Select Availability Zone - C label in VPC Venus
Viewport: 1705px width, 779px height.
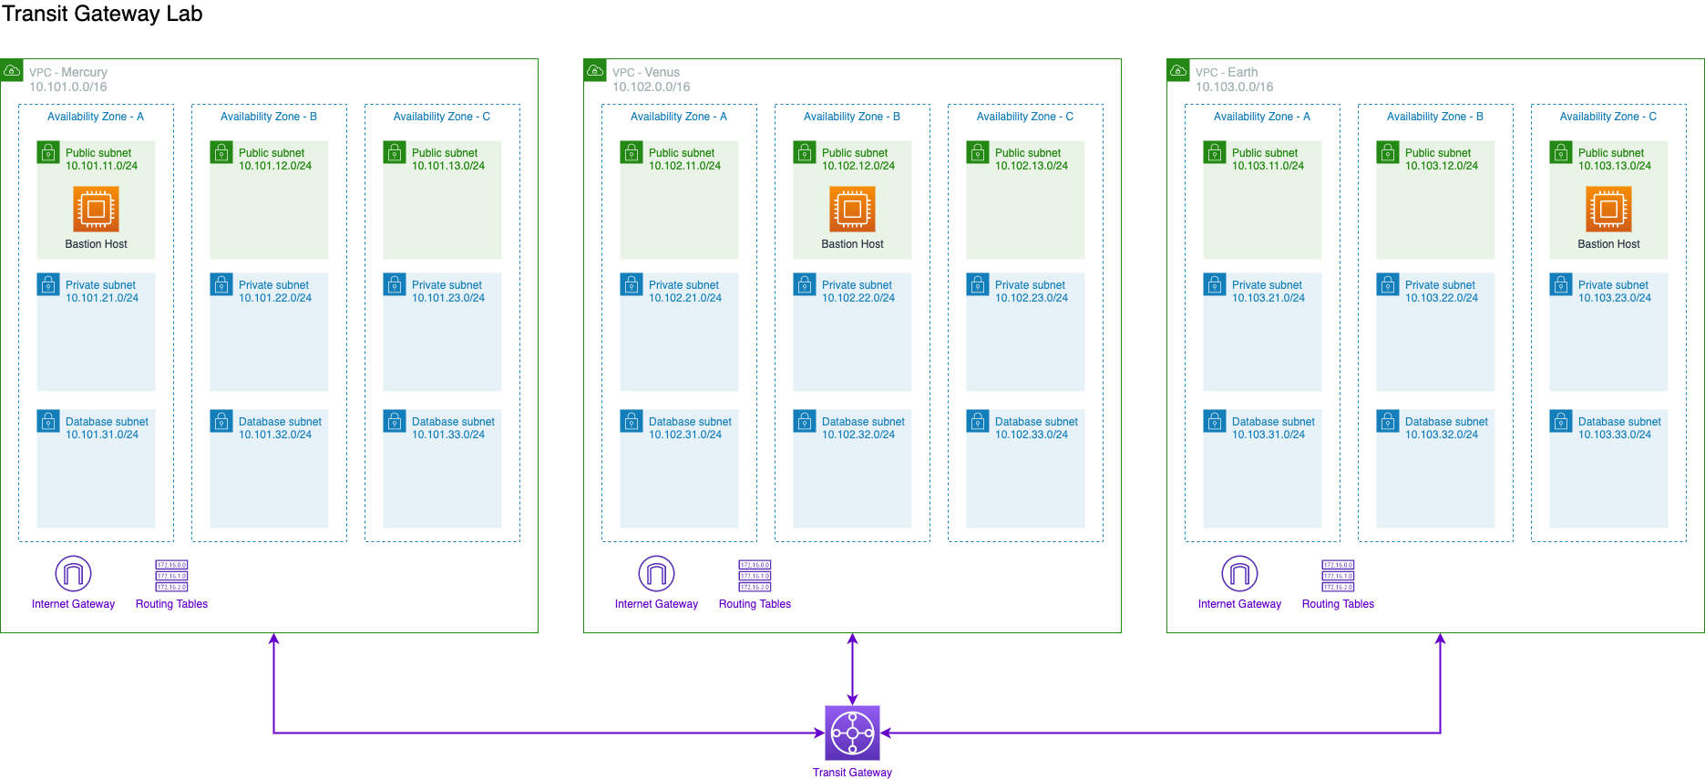click(x=1025, y=117)
